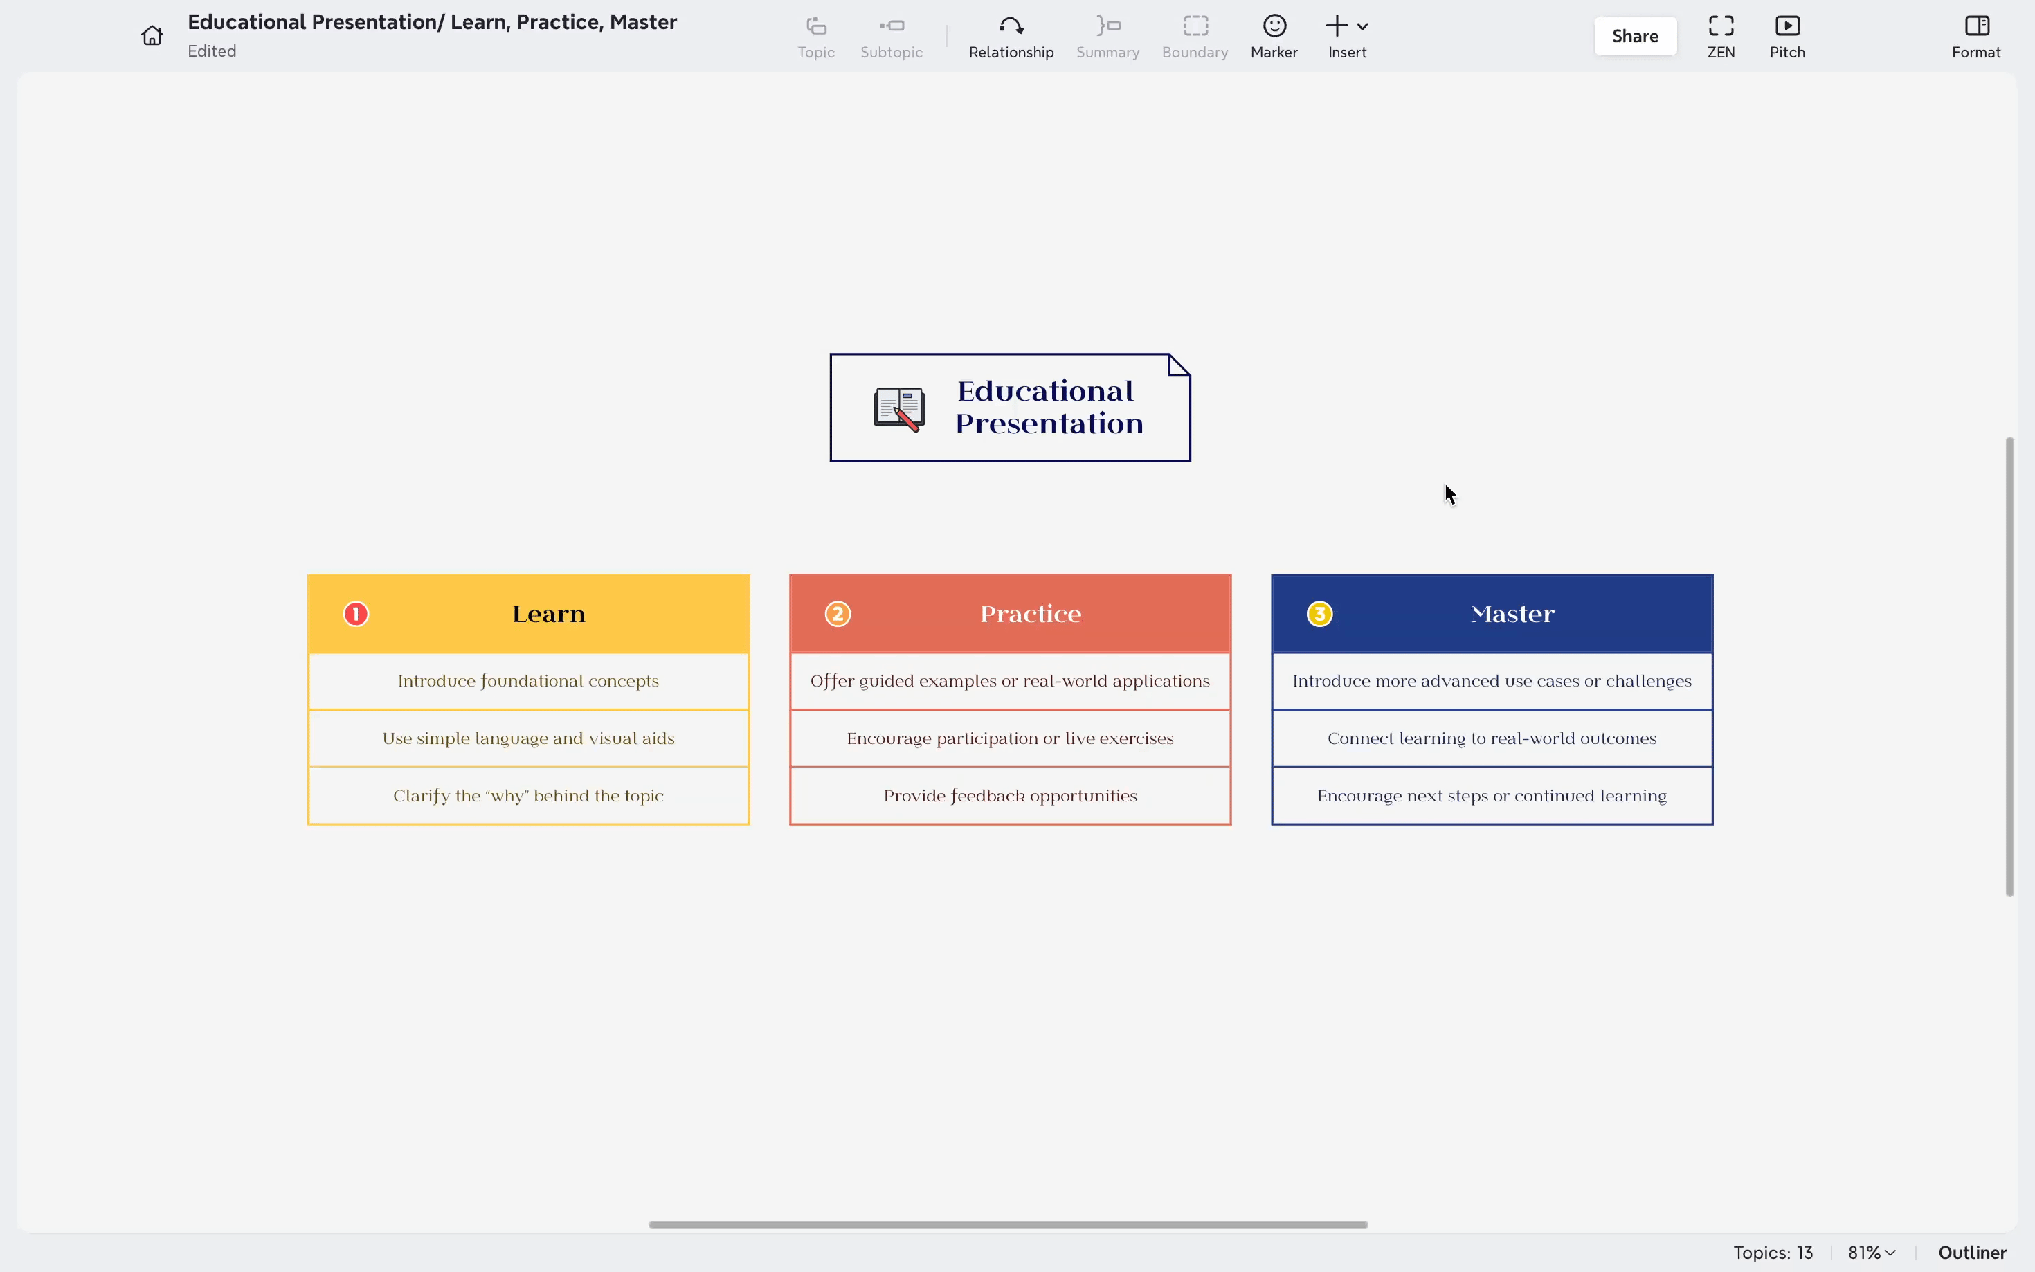Click the book image on central topic
This screenshot has height=1272, width=2035.
coord(898,409)
